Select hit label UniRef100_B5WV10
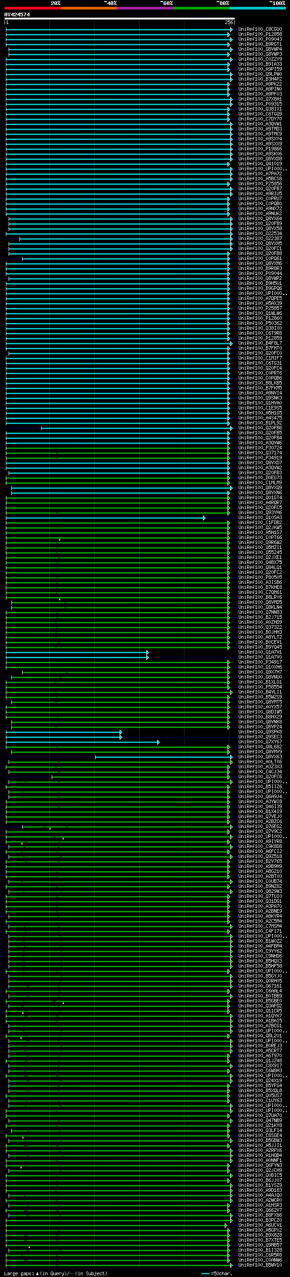 [x=260, y=1265]
